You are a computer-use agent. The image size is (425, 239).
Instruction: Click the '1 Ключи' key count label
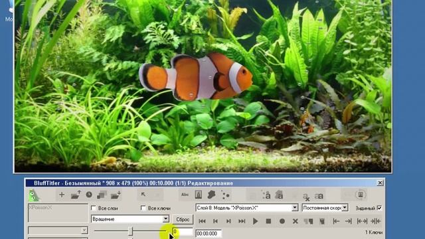[x=373, y=232]
